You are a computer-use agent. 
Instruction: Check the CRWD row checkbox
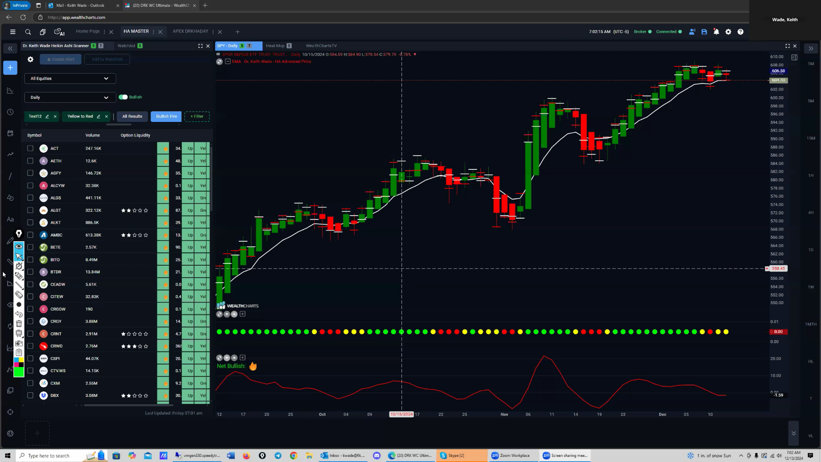point(30,346)
